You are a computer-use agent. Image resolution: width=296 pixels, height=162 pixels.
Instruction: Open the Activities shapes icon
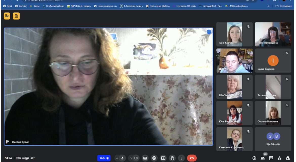[279, 158]
